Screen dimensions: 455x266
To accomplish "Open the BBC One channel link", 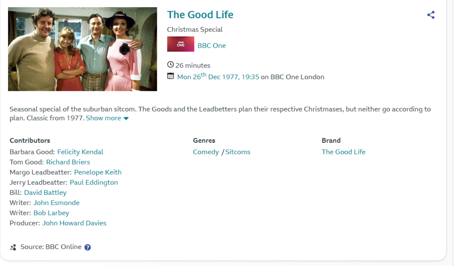I will pos(212,45).
